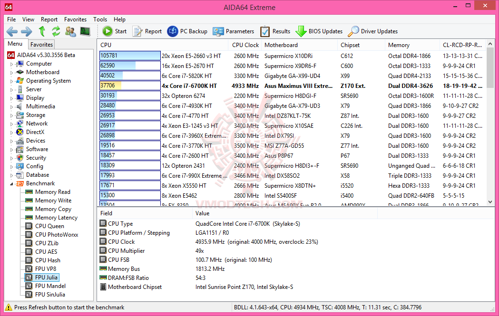Screen dimensions: 499x316
Task: Switch to the Menu tab
Action: (15, 44)
